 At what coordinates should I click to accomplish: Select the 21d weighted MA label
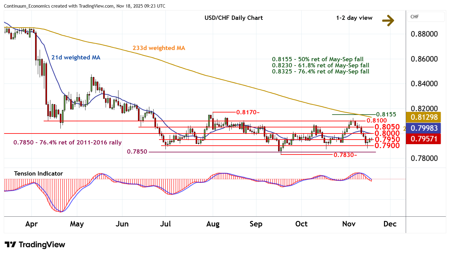(x=76, y=57)
